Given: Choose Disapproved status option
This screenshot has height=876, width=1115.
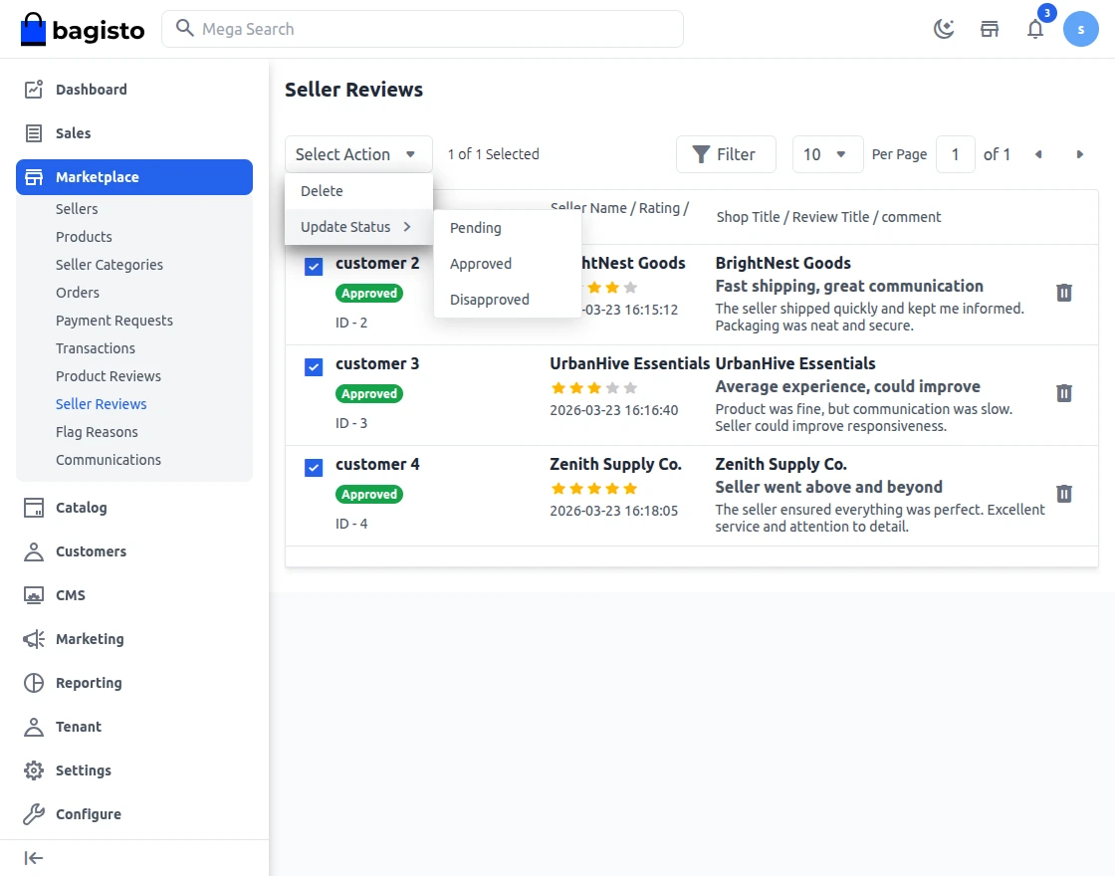Looking at the screenshot, I should pyautogui.click(x=490, y=300).
